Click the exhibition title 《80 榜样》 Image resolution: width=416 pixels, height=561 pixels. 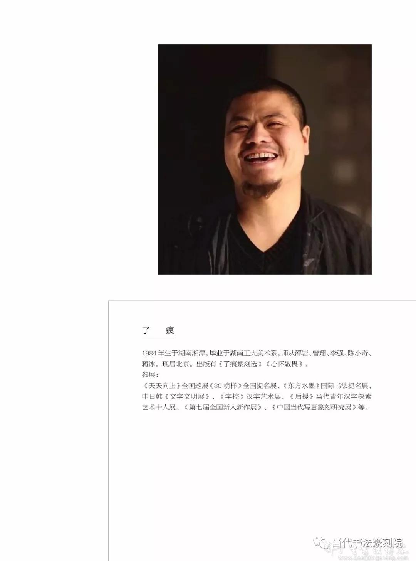tap(226, 385)
